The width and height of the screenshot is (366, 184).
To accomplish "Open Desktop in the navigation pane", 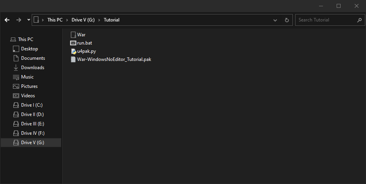I will 29,49.
